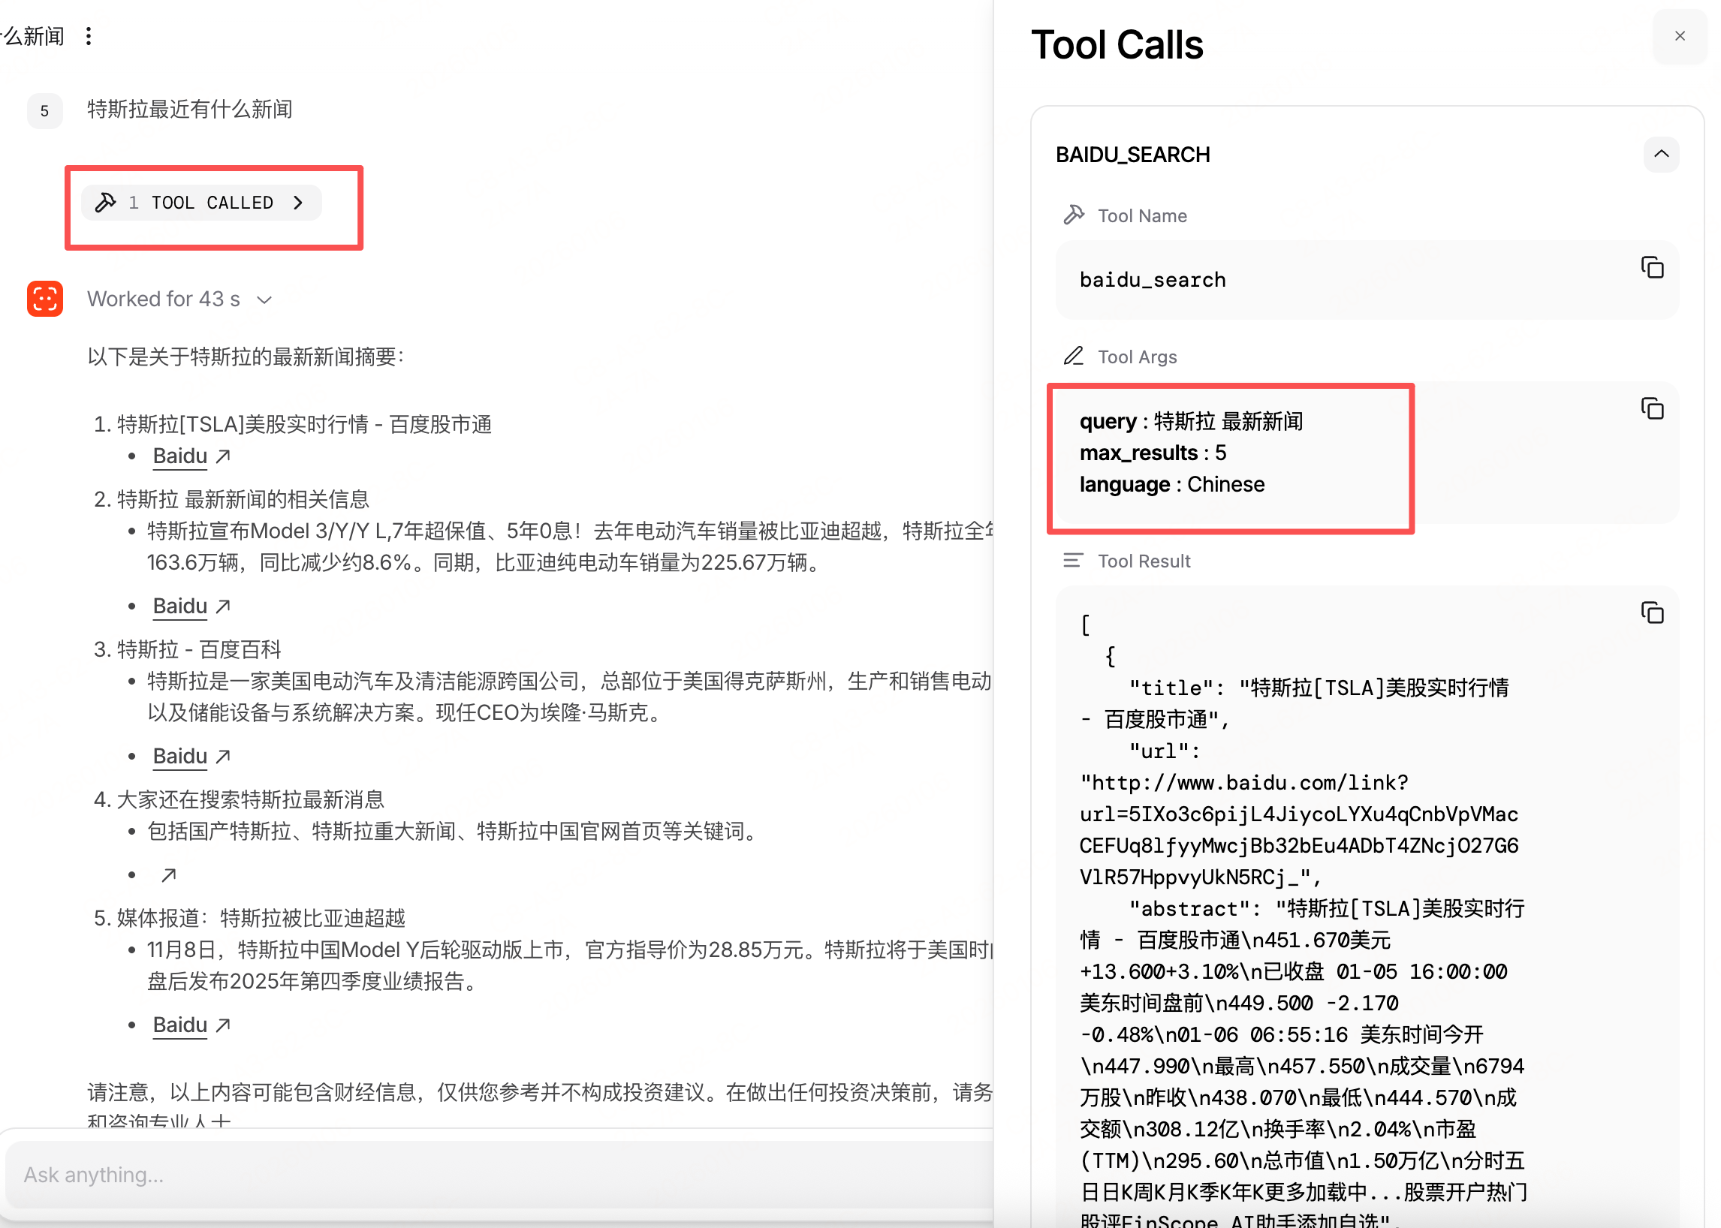Viewport: 1721px width, 1228px height.
Task: Click the chevron arrow on tool called chip
Action: pos(298,203)
